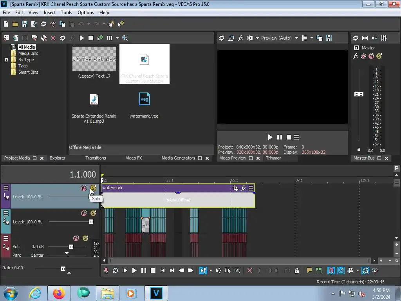Image resolution: width=401 pixels, height=301 pixels.
Task: Solo audio track 3
Action: [x=85, y=238]
